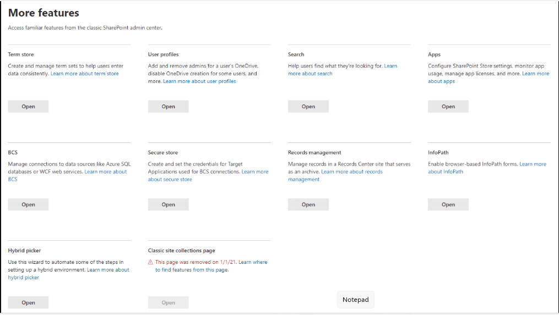Screen dimensions: 559x315
Task: Click the Notepad tooltip label
Action: pos(355,300)
